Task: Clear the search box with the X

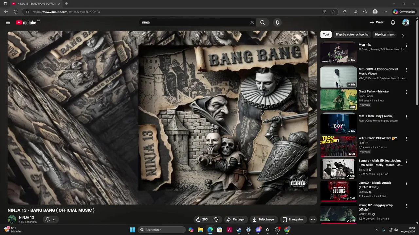Action: pyautogui.click(x=252, y=23)
